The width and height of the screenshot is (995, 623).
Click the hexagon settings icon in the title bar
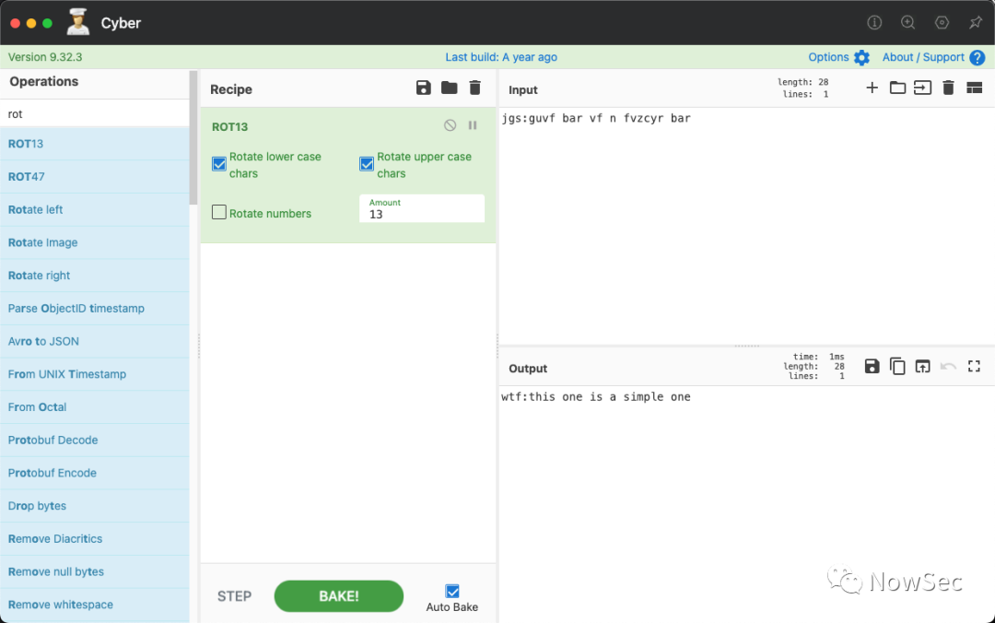coord(942,22)
